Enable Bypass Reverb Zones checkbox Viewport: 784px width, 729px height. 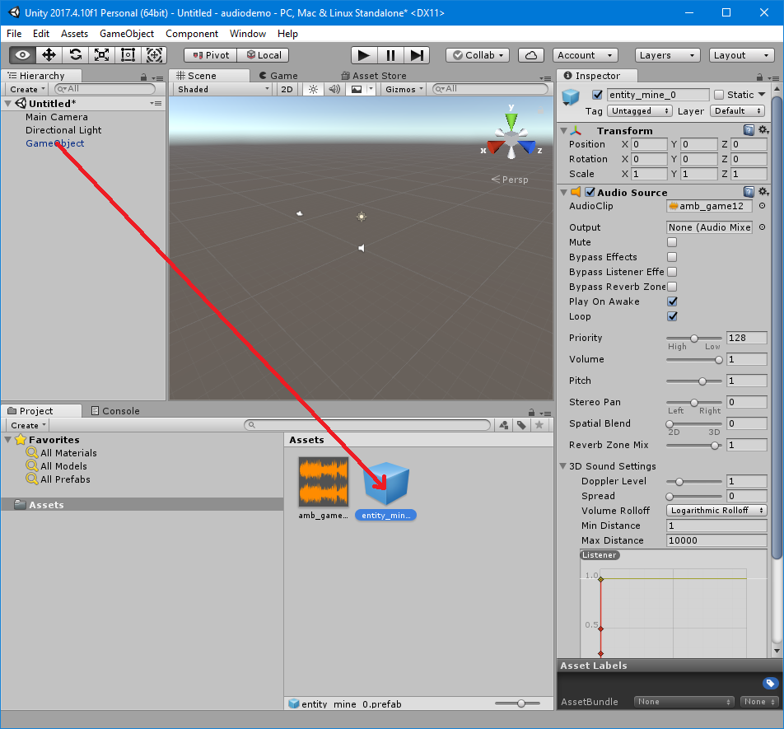coord(672,287)
